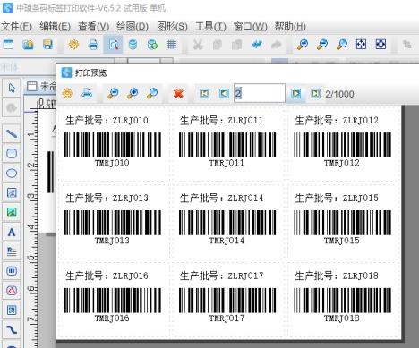Toggle the grid display icon
Viewport: 419px width, 348px height.
click(172, 45)
